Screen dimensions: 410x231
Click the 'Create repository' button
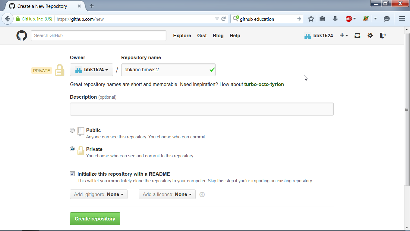[95, 219]
